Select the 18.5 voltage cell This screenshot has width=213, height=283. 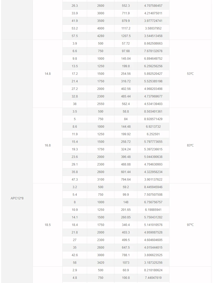[47, 225]
